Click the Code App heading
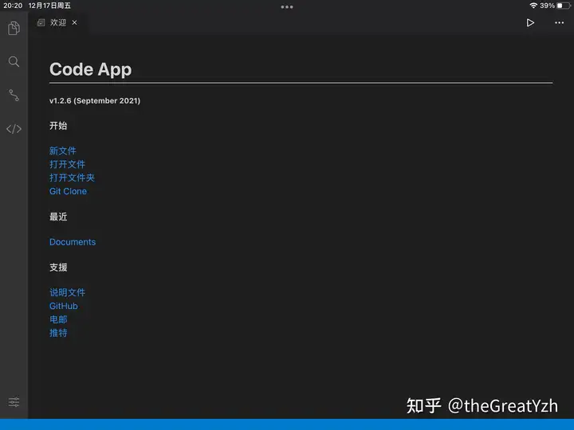The width and height of the screenshot is (574, 430). [90, 69]
